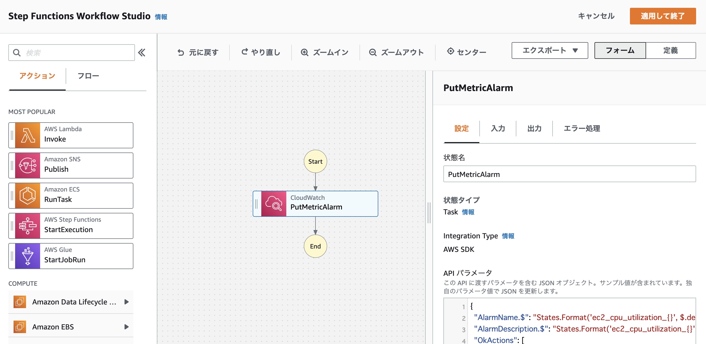Switch to the フォーム view toggle
This screenshot has height=344, width=706.
pyautogui.click(x=620, y=50)
